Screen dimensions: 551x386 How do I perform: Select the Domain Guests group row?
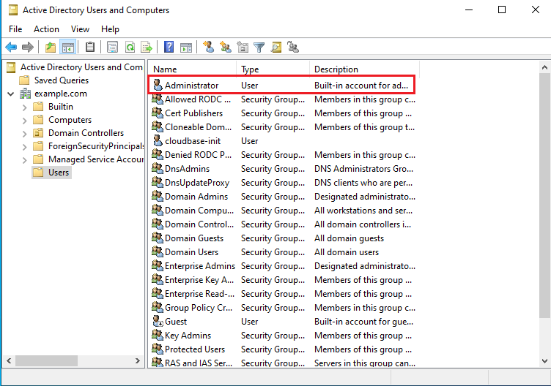click(284, 238)
